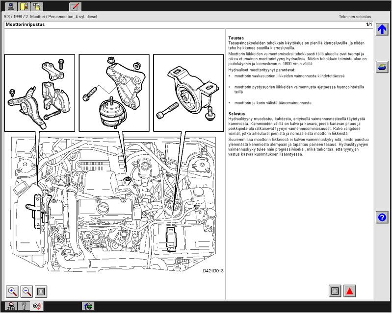Open the red pencil notes tab
The height and width of the screenshot is (313, 392).
tap(75, 6)
